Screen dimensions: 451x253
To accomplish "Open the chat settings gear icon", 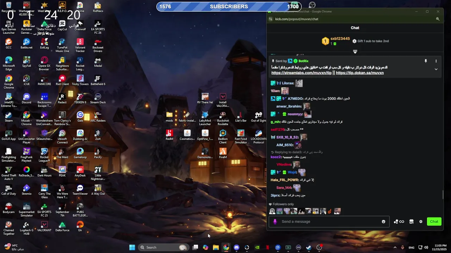I will click(421, 221).
